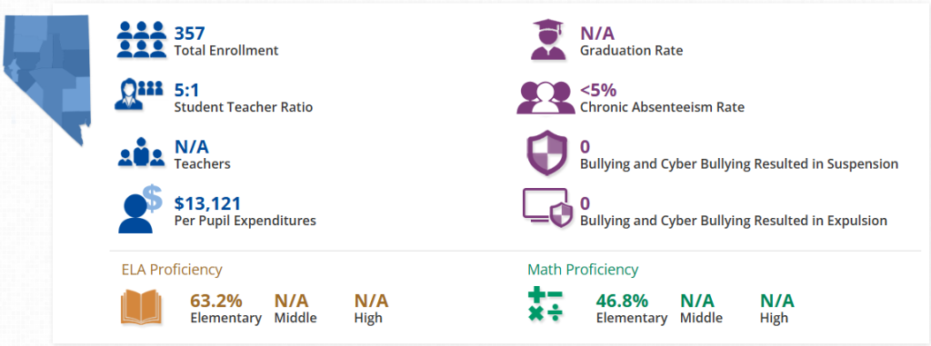Click the Per Pupil Expenditures dollar icon
931x346 pixels.
coord(140,208)
